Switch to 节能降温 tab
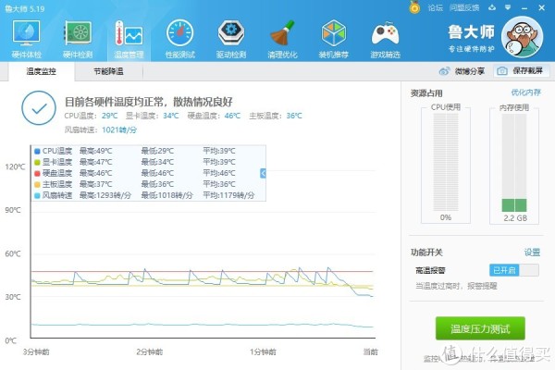Screen dimensions: 555x370 point(108,70)
